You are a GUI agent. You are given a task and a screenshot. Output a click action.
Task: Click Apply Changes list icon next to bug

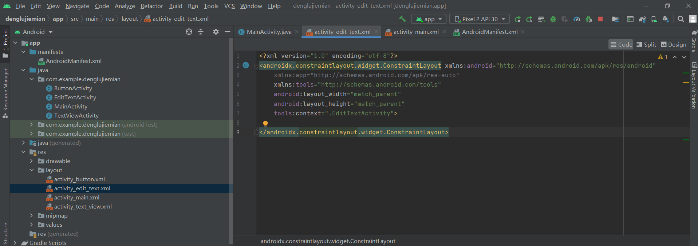541,19
